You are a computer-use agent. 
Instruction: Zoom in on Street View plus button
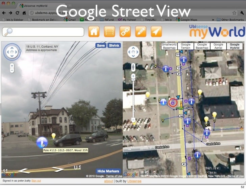(12, 66)
